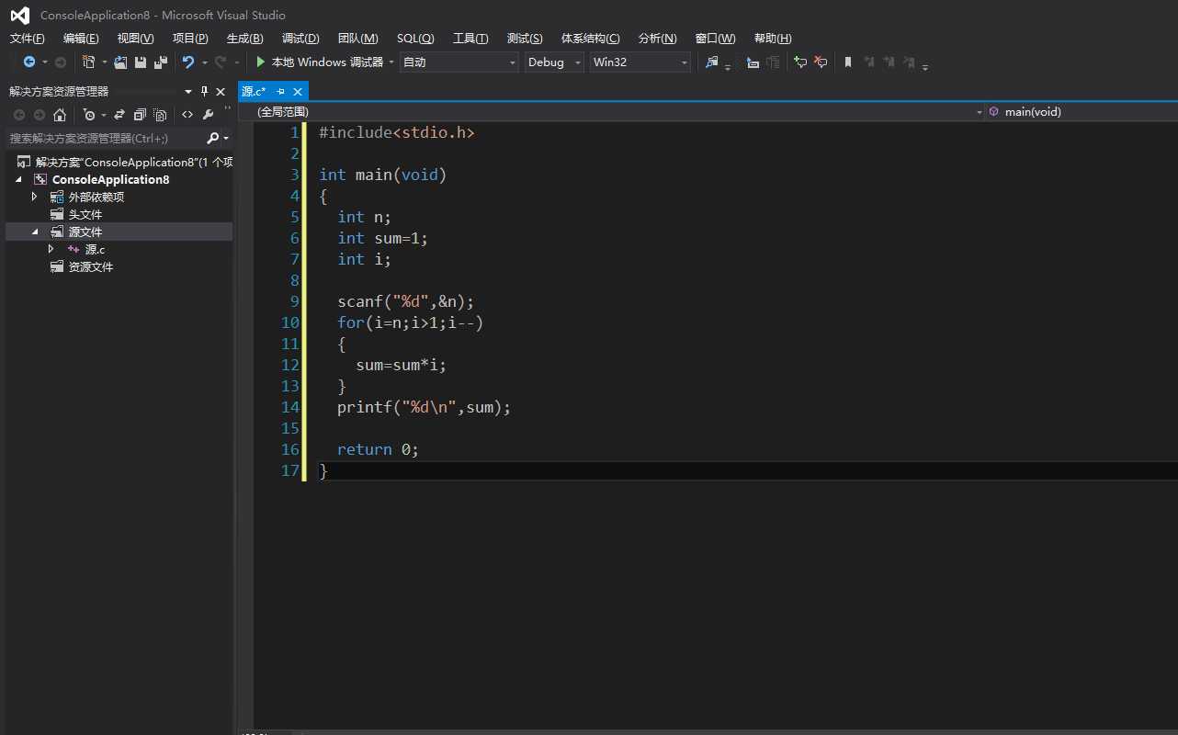Undo the last edit with Undo icon

(x=188, y=62)
